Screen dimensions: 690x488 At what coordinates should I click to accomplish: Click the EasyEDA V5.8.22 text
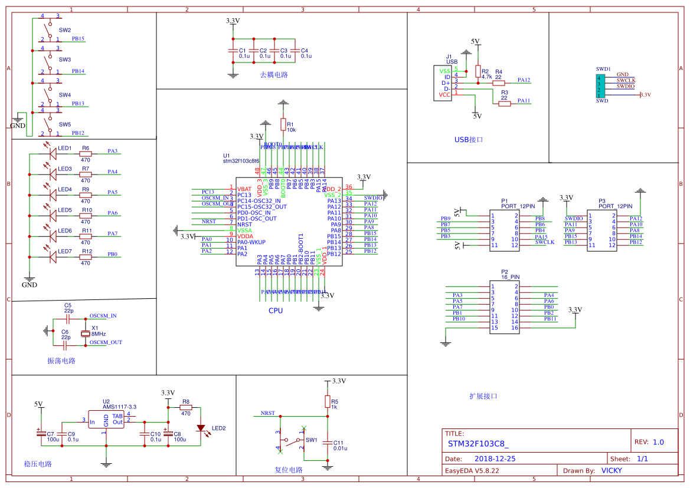point(472,470)
